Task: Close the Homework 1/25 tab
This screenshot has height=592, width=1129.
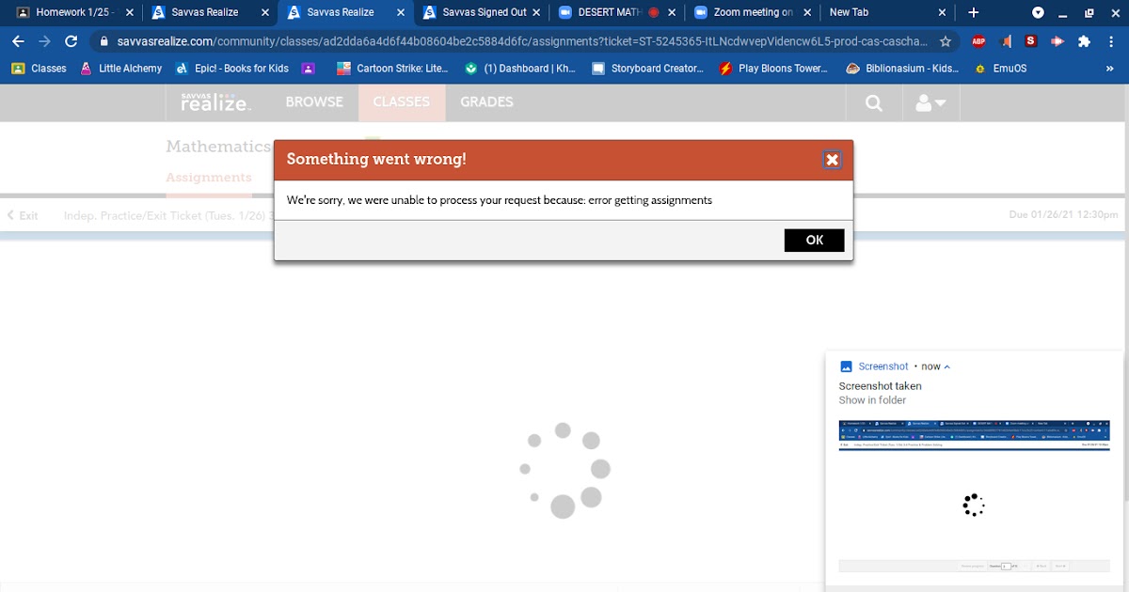Action: [130, 12]
